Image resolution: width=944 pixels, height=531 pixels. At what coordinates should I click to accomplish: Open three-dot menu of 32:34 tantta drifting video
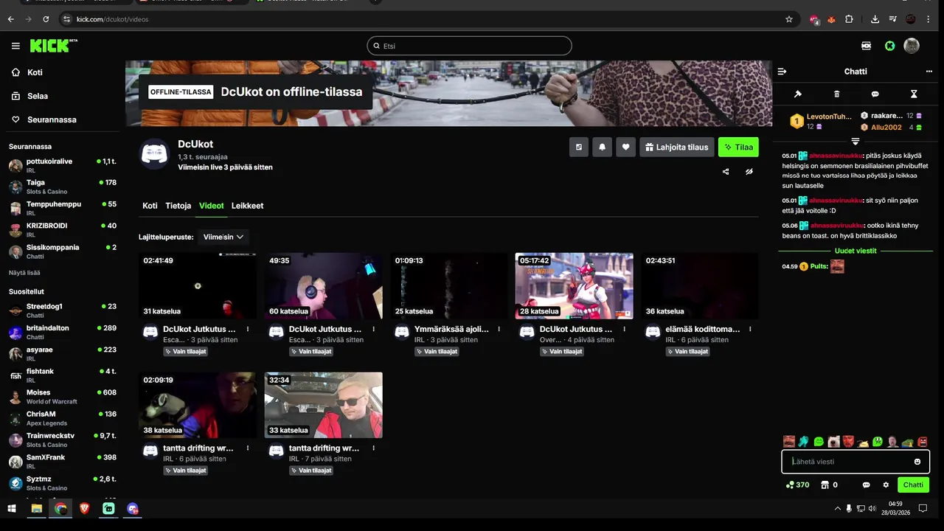coord(374,448)
